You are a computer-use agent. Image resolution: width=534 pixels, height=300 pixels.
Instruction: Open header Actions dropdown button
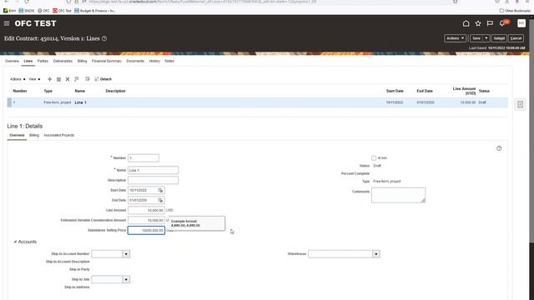pos(455,38)
